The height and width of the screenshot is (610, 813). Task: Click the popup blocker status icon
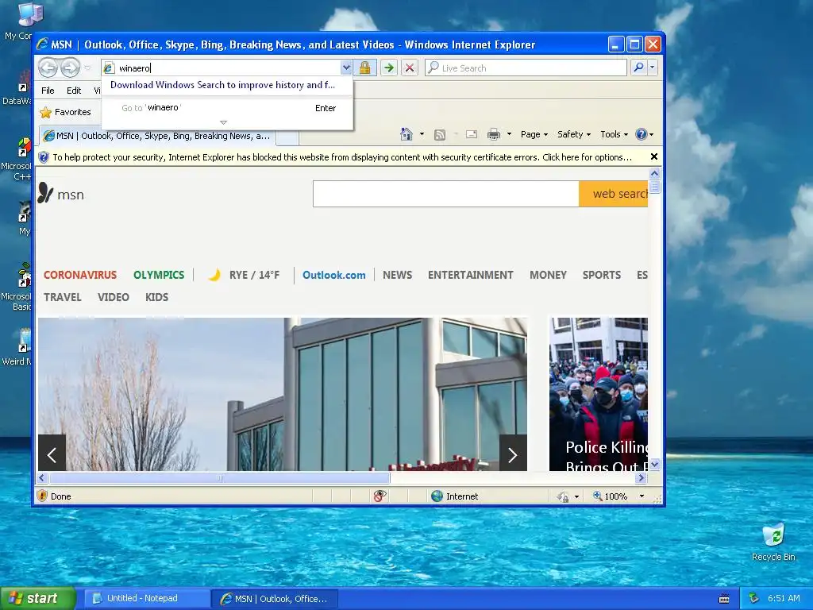(x=380, y=496)
